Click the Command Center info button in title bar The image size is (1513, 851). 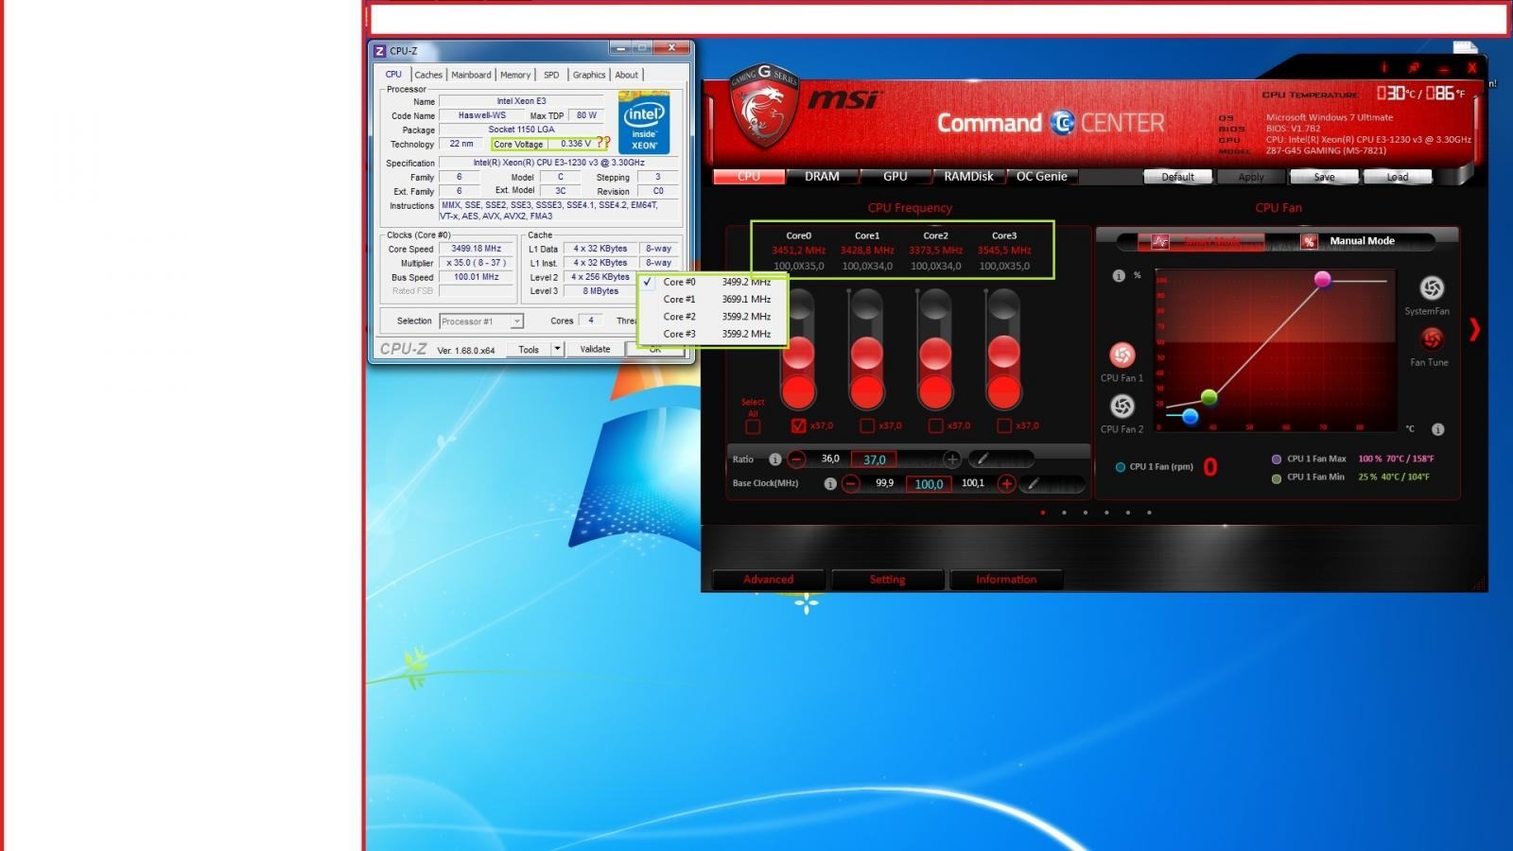point(1383,68)
